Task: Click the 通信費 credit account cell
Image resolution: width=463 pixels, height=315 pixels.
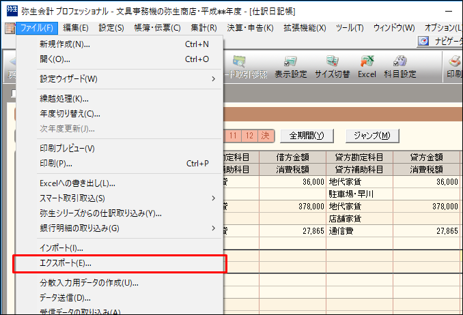Action: pos(359,231)
